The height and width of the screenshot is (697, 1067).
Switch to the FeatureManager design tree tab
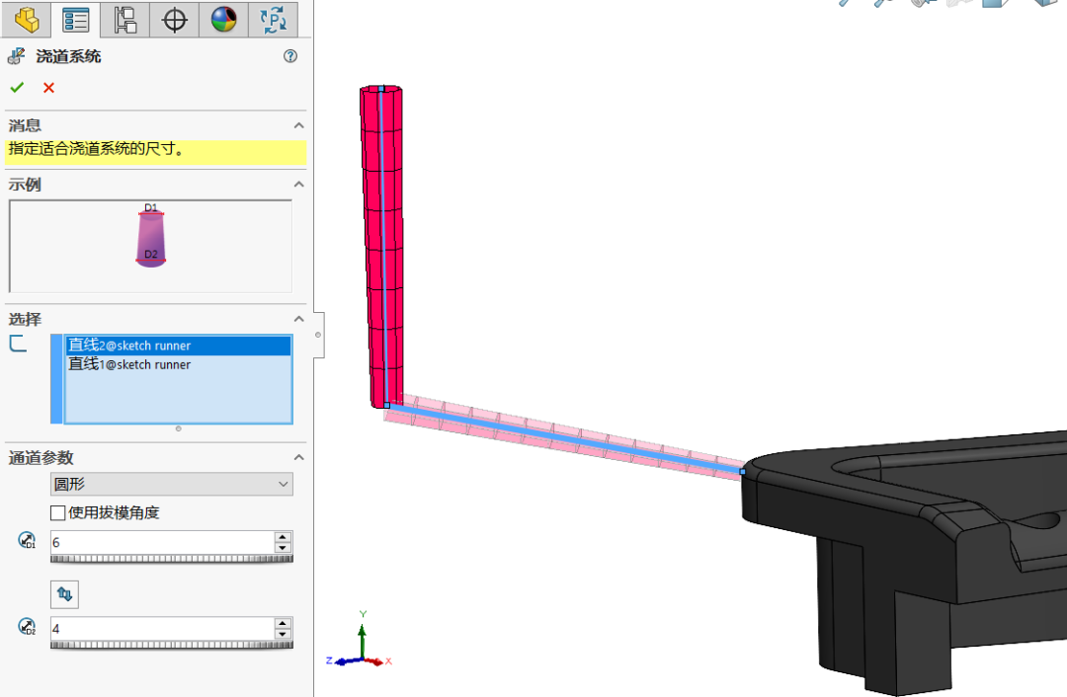[x=27, y=20]
